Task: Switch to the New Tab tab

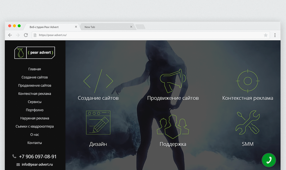Action: click(108, 27)
